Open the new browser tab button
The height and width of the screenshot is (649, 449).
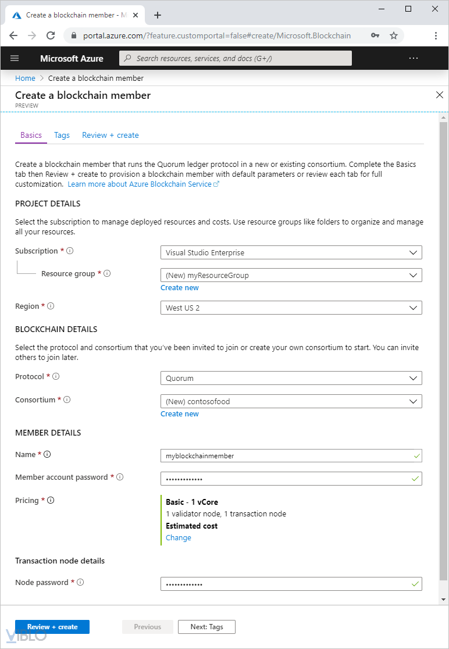tap(157, 15)
